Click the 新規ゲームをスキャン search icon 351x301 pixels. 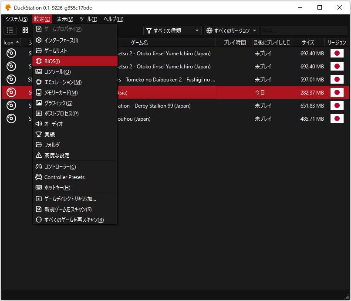click(39, 209)
